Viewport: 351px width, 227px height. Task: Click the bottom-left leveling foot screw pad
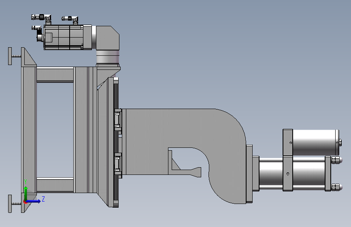pyautogui.click(x=10, y=204)
